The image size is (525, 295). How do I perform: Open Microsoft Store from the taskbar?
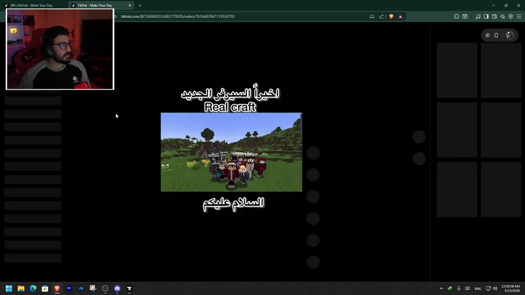(x=45, y=288)
